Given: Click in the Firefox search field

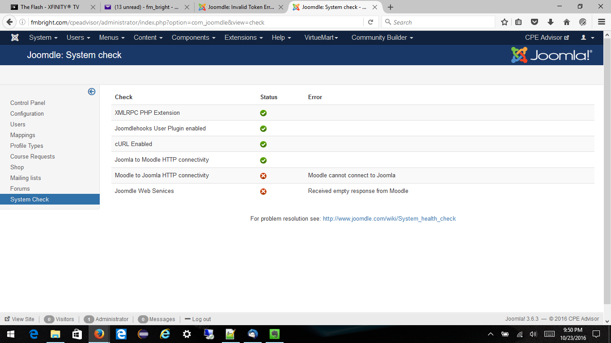Looking at the screenshot, I should 441,22.
